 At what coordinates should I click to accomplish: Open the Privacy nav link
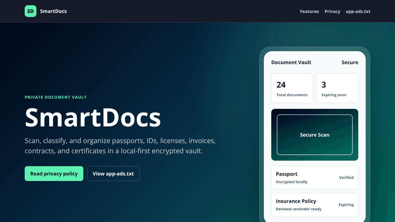(332, 11)
